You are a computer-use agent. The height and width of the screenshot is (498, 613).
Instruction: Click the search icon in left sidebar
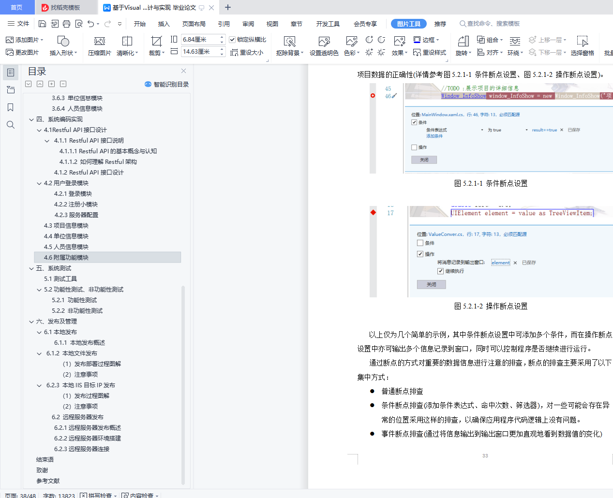pyautogui.click(x=10, y=125)
